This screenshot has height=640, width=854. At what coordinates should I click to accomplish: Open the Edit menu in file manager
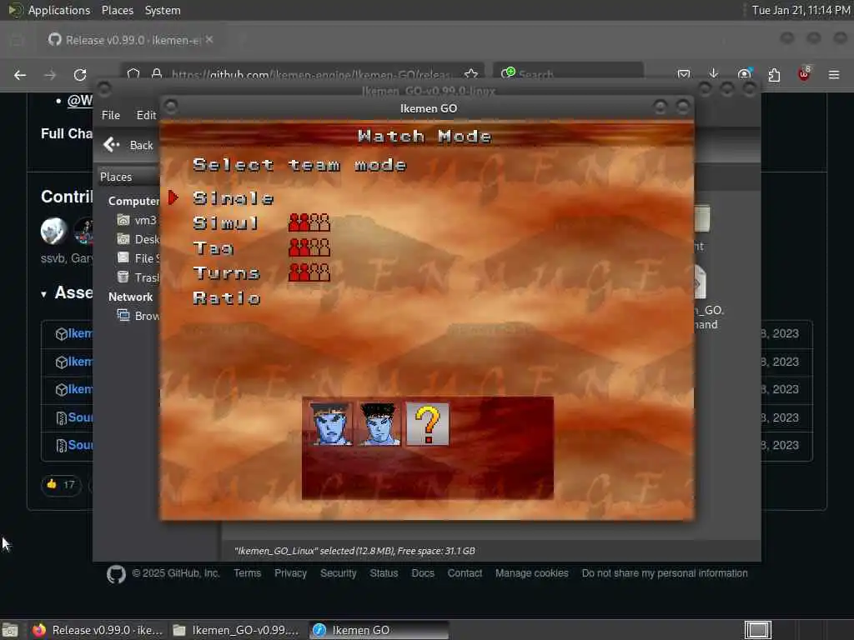tap(146, 115)
